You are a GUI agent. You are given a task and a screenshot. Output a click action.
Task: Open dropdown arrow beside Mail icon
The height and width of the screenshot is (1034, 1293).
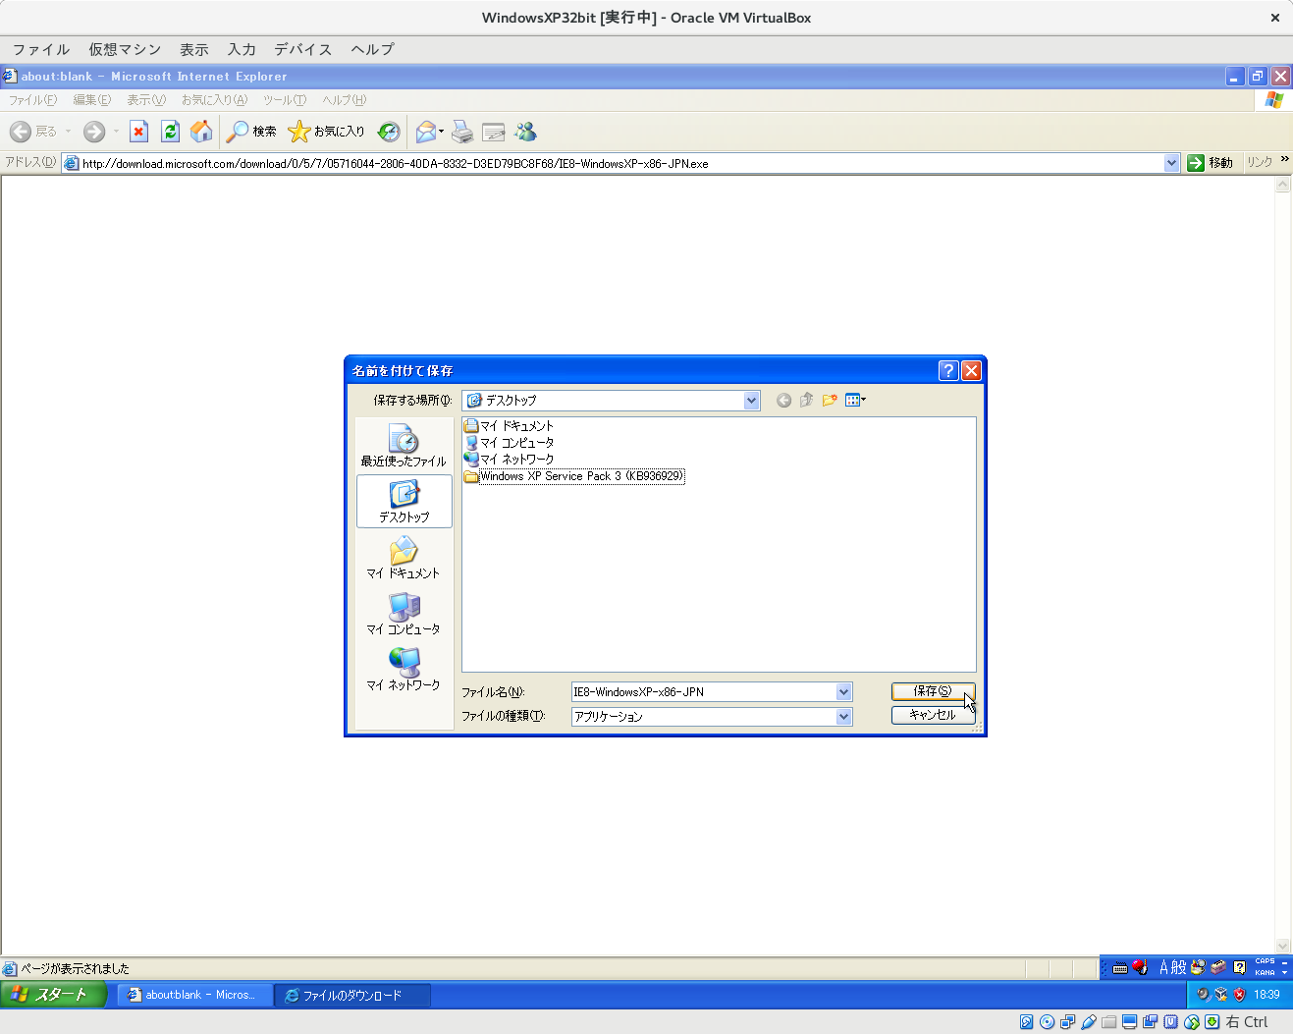pyautogui.click(x=442, y=132)
